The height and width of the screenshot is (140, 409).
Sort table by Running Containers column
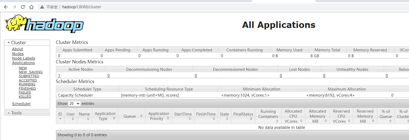point(268,116)
